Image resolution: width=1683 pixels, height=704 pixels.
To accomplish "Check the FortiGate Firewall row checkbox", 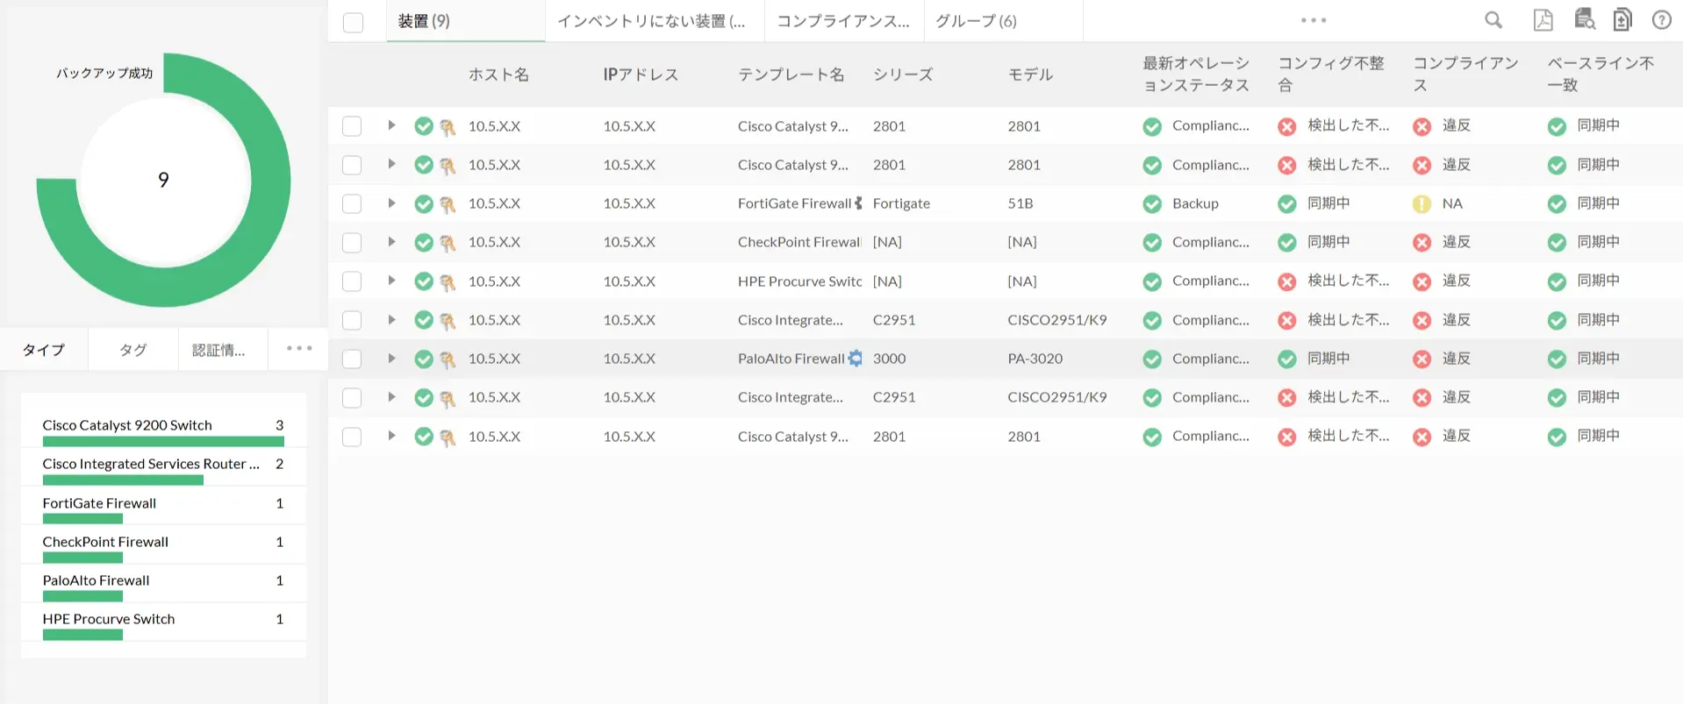I will (352, 203).
